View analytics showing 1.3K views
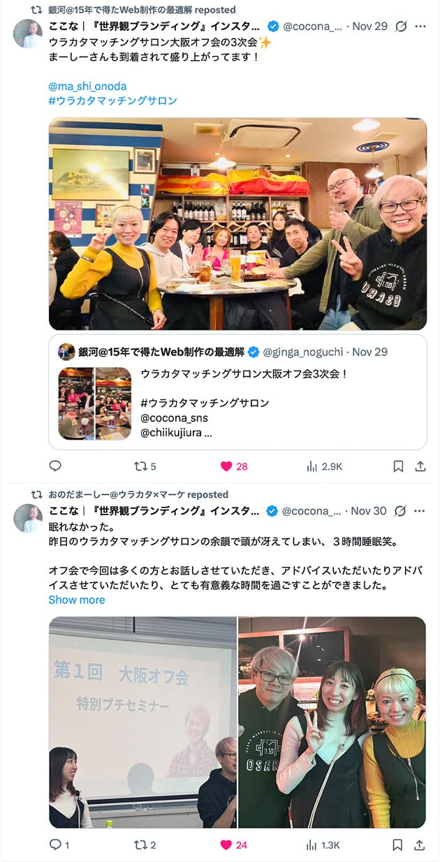This screenshot has height=862, width=440. tap(323, 845)
